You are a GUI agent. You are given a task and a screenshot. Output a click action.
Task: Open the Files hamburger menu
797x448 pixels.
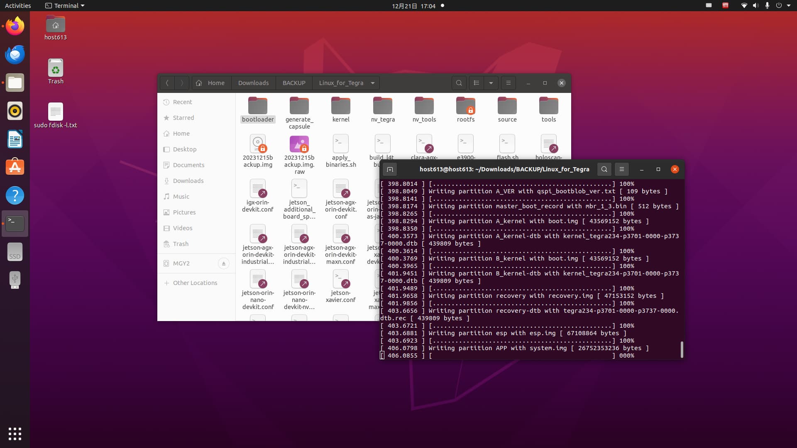point(508,83)
